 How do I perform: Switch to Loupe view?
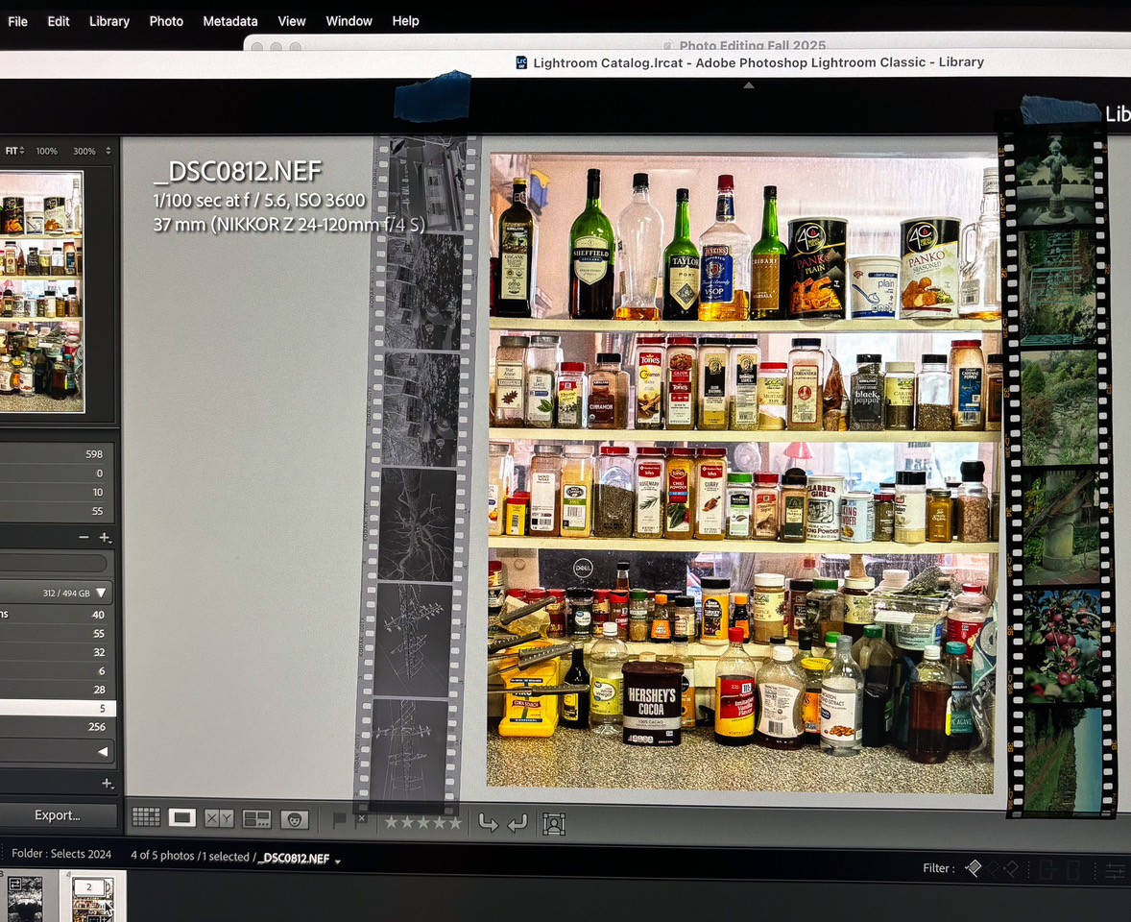181,817
